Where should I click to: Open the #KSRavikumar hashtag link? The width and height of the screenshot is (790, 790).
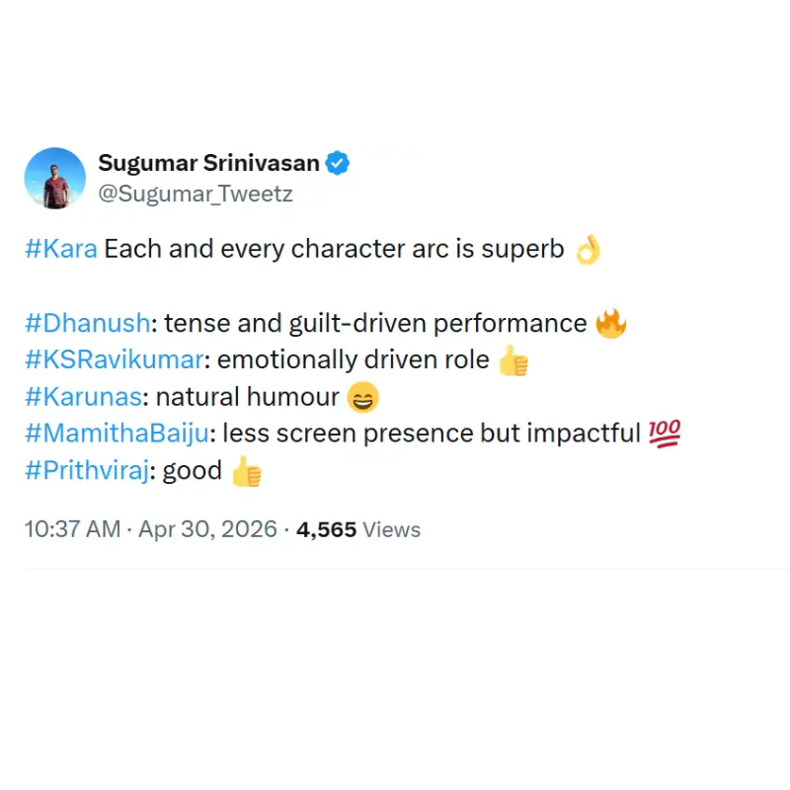115,359
